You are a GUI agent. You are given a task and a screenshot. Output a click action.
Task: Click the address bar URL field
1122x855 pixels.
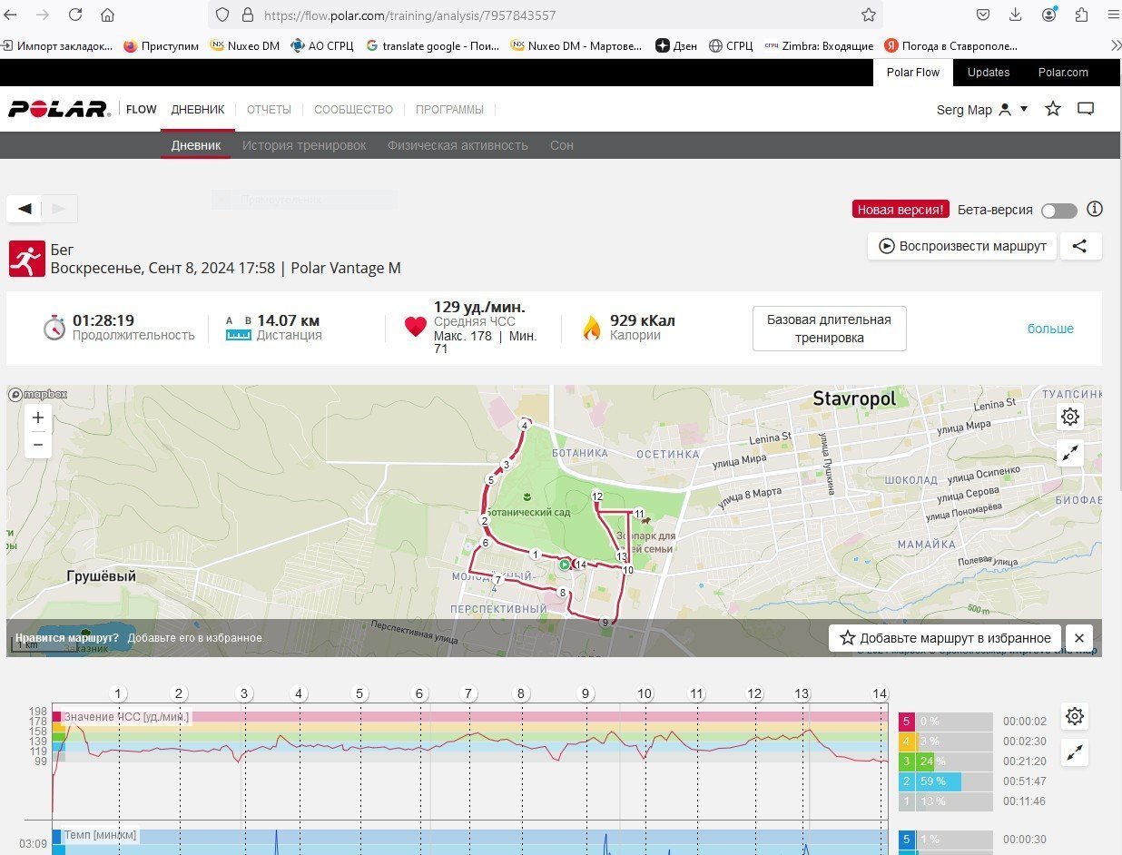click(x=545, y=15)
